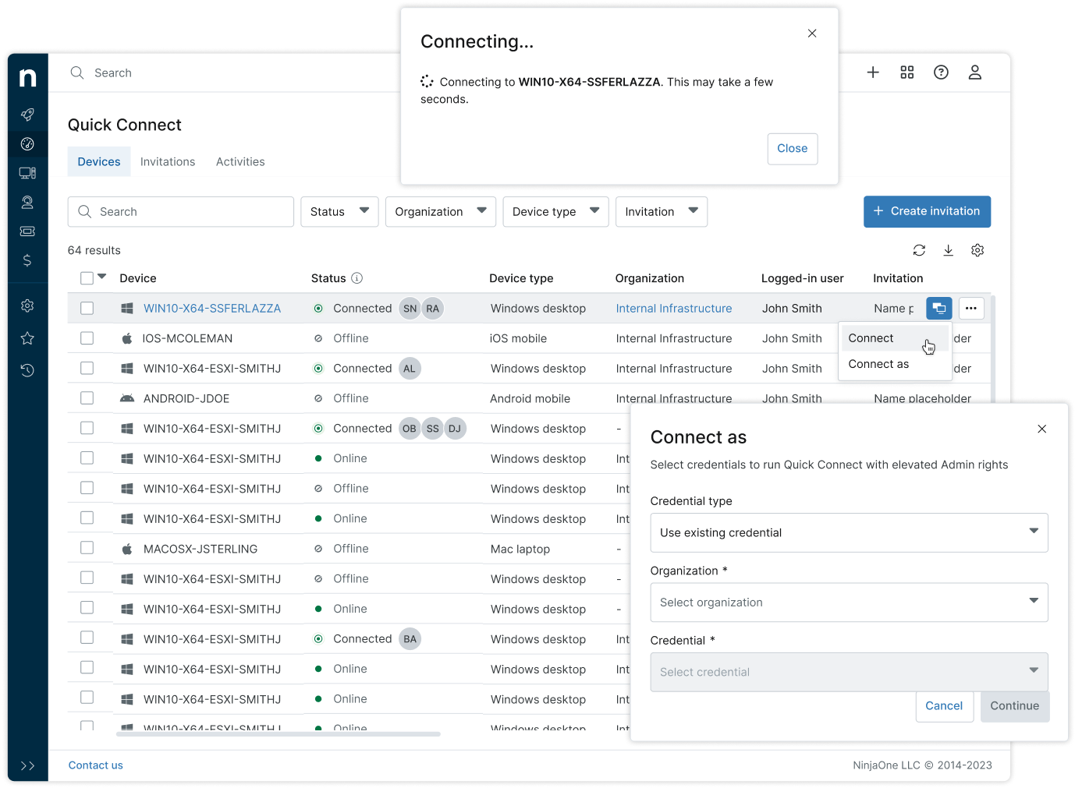This screenshot has width=1075, height=788.
Task: Check the IOS-MCOLEMAN device checkbox
Action: click(x=87, y=338)
